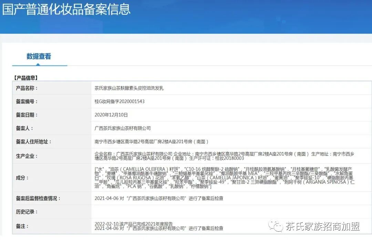
Task: Click the 【产品信息】 section label
Action: [x=25, y=78]
